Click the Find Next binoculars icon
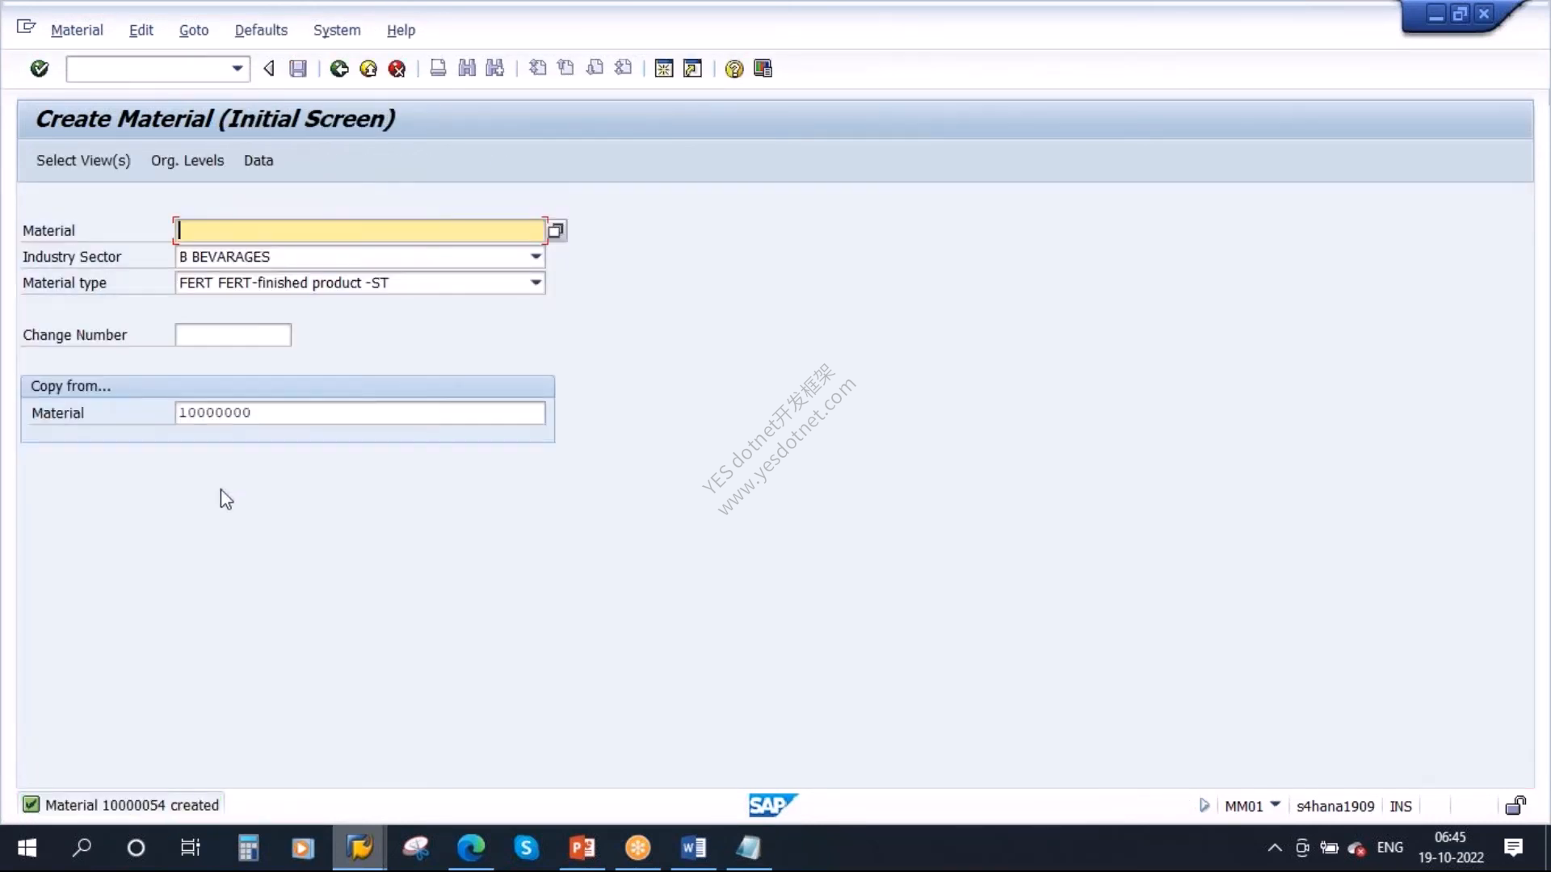The image size is (1551, 872). (x=495, y=69)
